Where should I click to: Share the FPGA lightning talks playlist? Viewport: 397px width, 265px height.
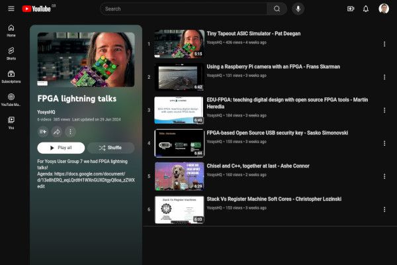pyautogui.click(x=57, y=132)
